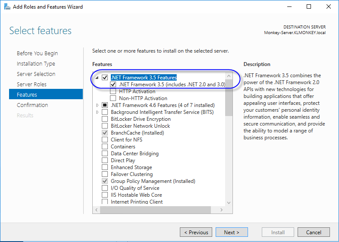Click the Cancel button
Viewport: 339px width, 242px height.
tap(314, 232)
